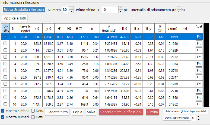
Task: Increase Primo vicino value with up arrow
Action: [x=120, y=8]
